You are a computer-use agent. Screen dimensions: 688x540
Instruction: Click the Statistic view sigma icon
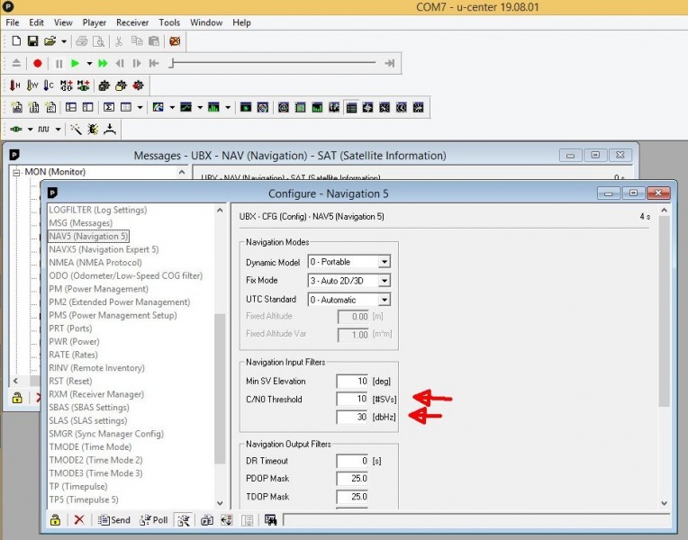pos(109,107)
